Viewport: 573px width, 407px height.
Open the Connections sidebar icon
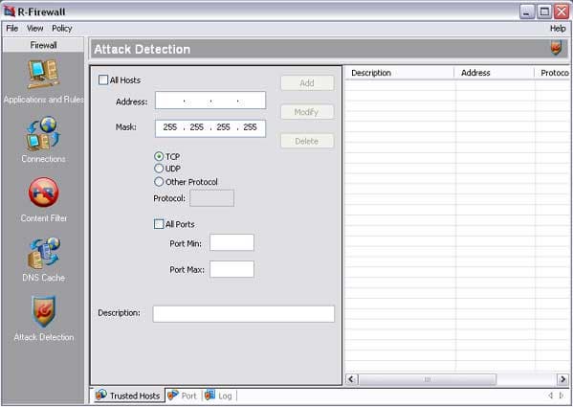point(43,133)
